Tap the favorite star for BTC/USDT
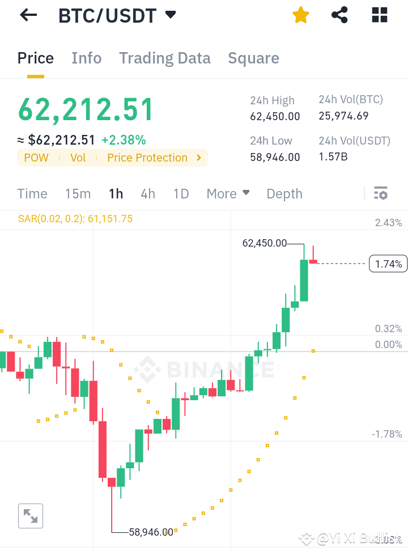 point(300,15)
